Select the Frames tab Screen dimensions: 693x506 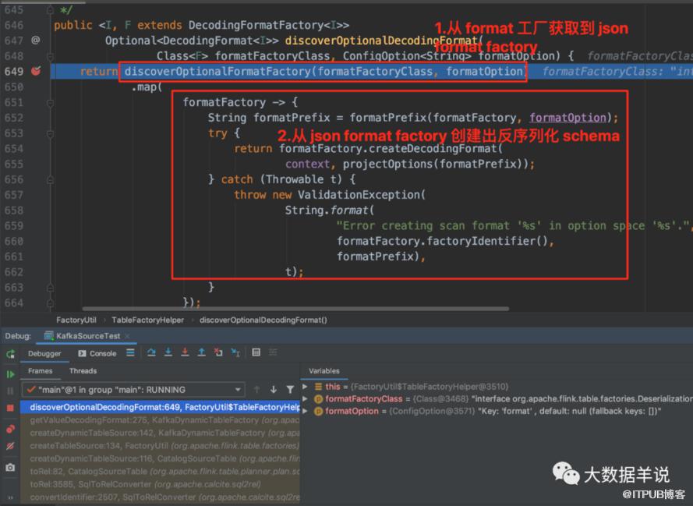click(x=41, y=371)
